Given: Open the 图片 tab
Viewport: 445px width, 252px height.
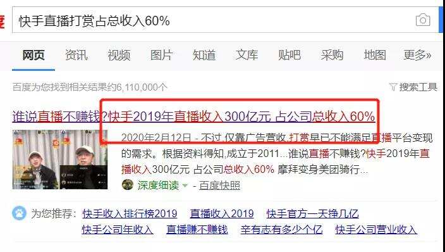Looking at the screenshot, I should pyautogui.click(x=161, y=55).
